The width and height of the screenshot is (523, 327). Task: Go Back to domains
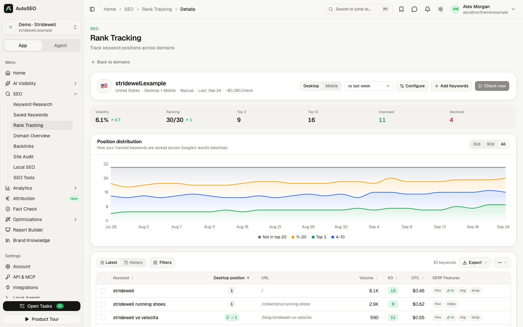(110, 62)
